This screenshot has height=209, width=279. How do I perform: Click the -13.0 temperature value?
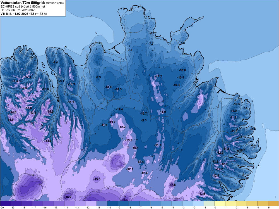pos(23,88)
